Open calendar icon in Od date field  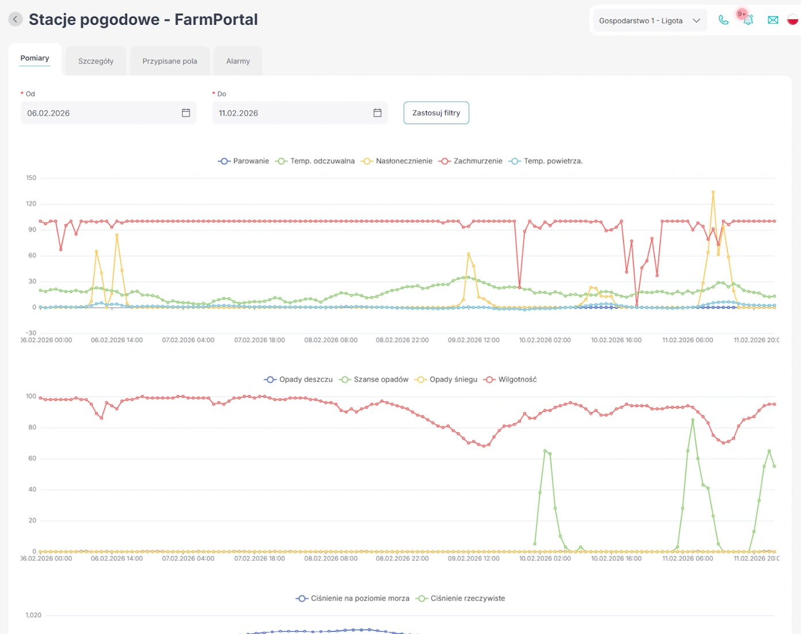[x=186, y=113]
